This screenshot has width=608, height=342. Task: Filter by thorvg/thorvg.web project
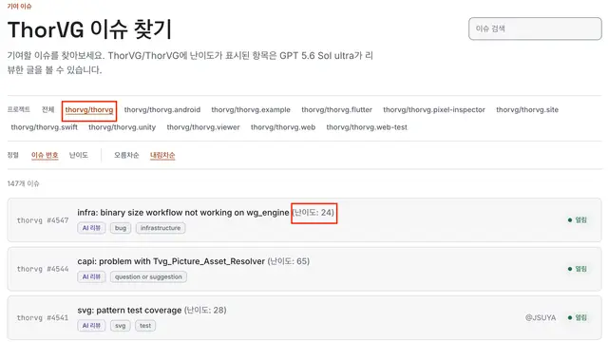[x=283, y=127]
